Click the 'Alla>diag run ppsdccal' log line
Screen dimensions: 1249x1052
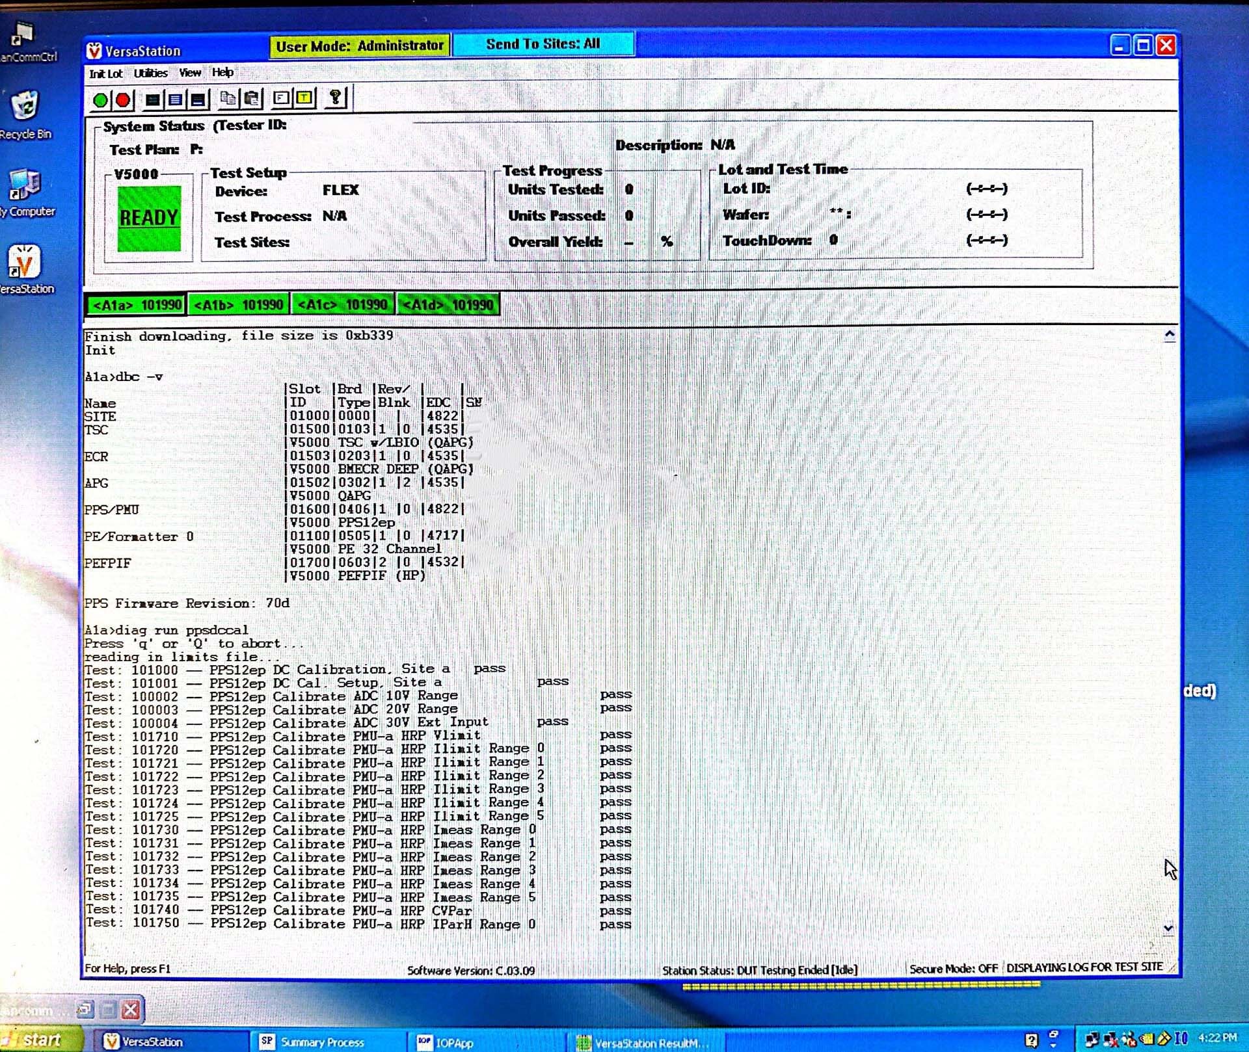[x=167, y=630]
